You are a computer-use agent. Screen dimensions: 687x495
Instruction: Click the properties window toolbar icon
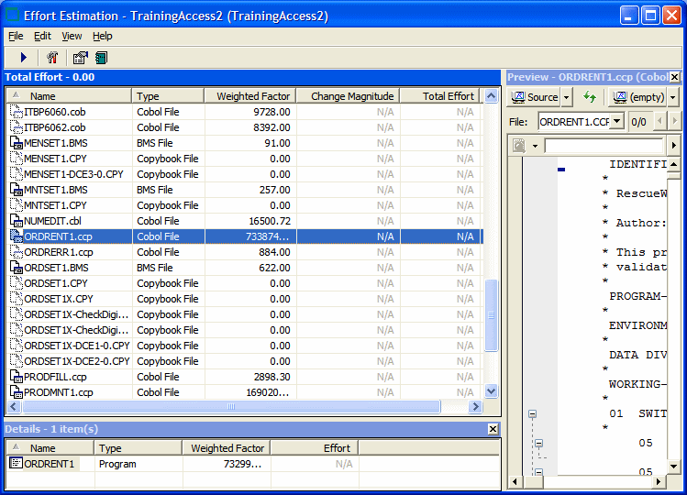tap(80, 58)
